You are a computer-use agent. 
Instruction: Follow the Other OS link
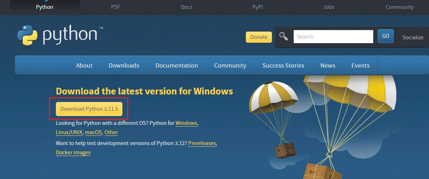(111, 132)
